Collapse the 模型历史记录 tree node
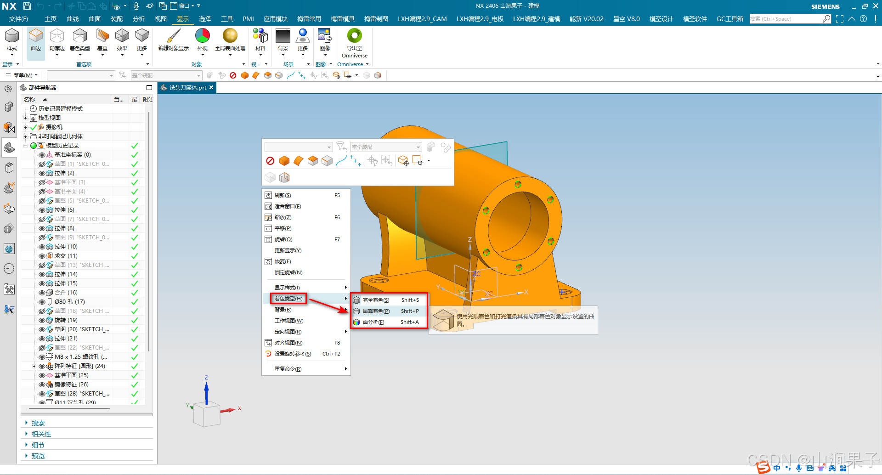The width and height of the screenshot is (882, 475). click(x=25, y=146)
